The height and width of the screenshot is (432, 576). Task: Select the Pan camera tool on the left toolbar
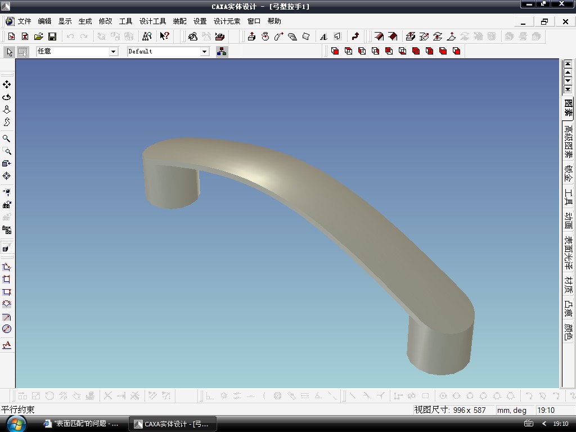click(7, 84)
